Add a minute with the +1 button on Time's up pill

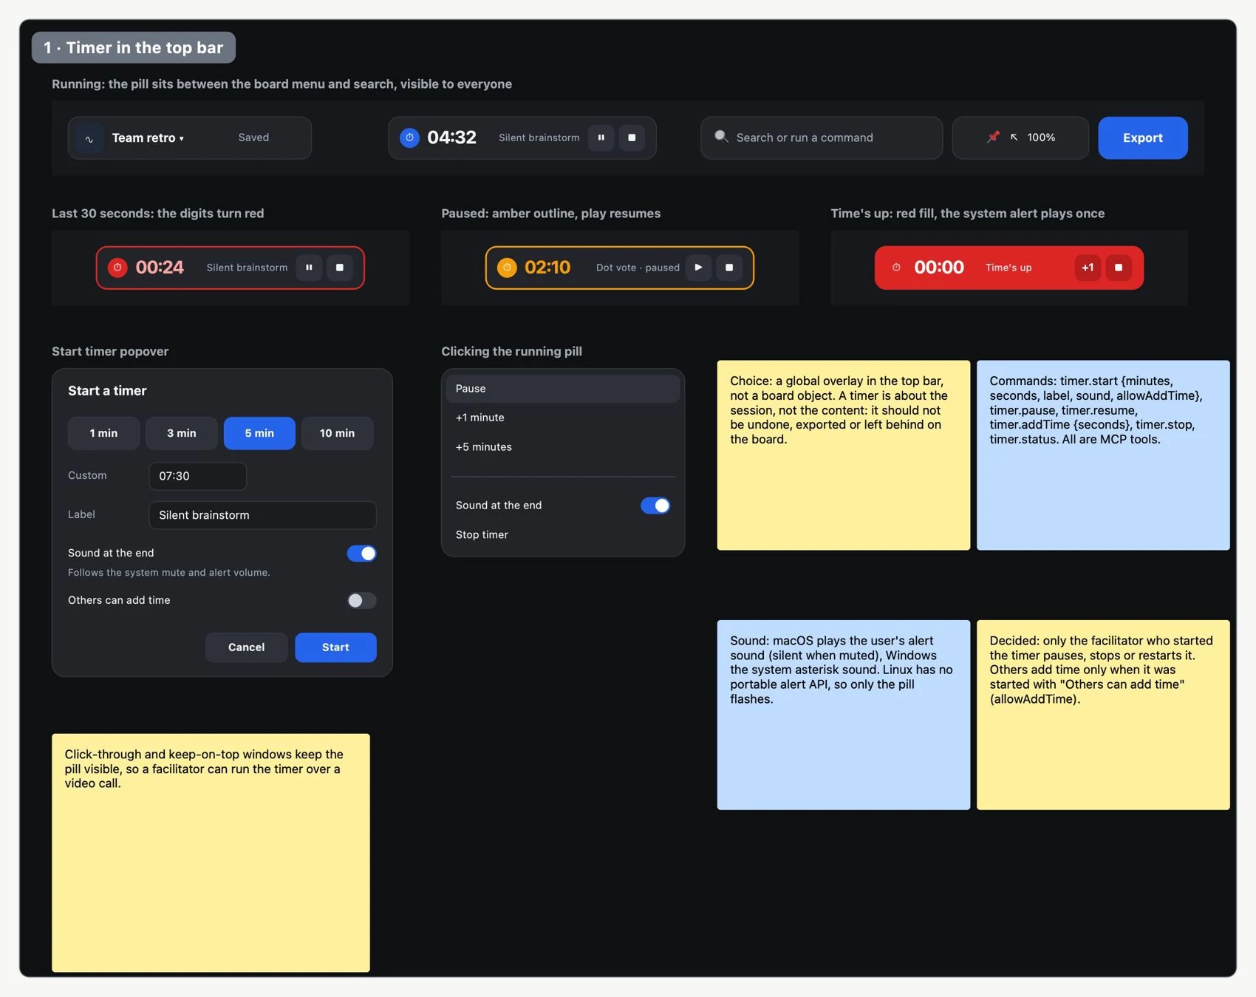coord(1088,268)
